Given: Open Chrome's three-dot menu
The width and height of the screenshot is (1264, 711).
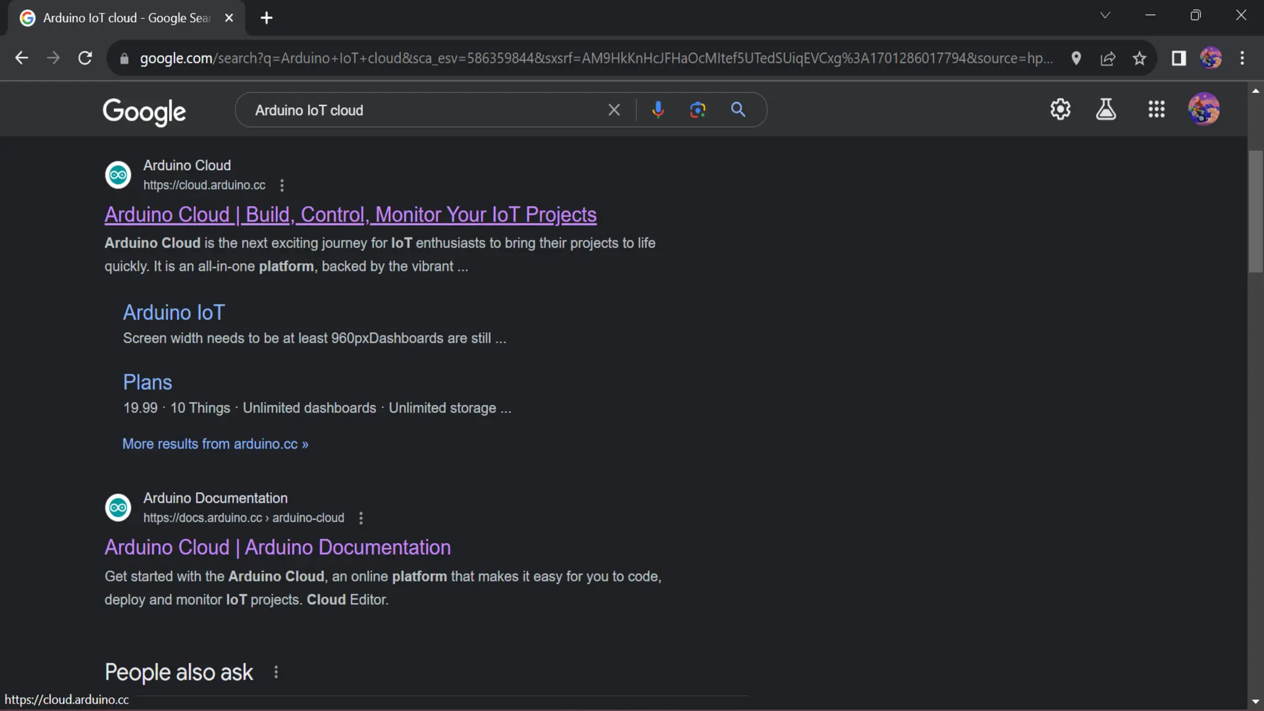Looking at the screenshot, I should 1242,58.
